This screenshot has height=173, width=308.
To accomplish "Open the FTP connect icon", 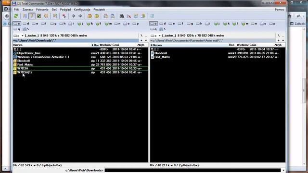I will [x=106, y=16].
